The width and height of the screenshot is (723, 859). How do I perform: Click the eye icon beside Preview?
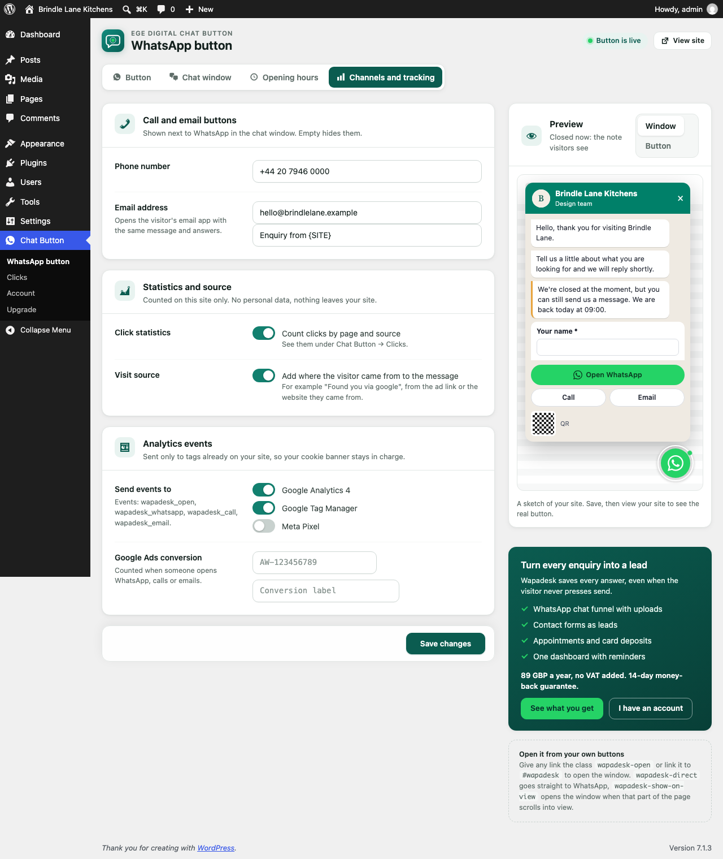pyautogui.click(x=532, y=136)
